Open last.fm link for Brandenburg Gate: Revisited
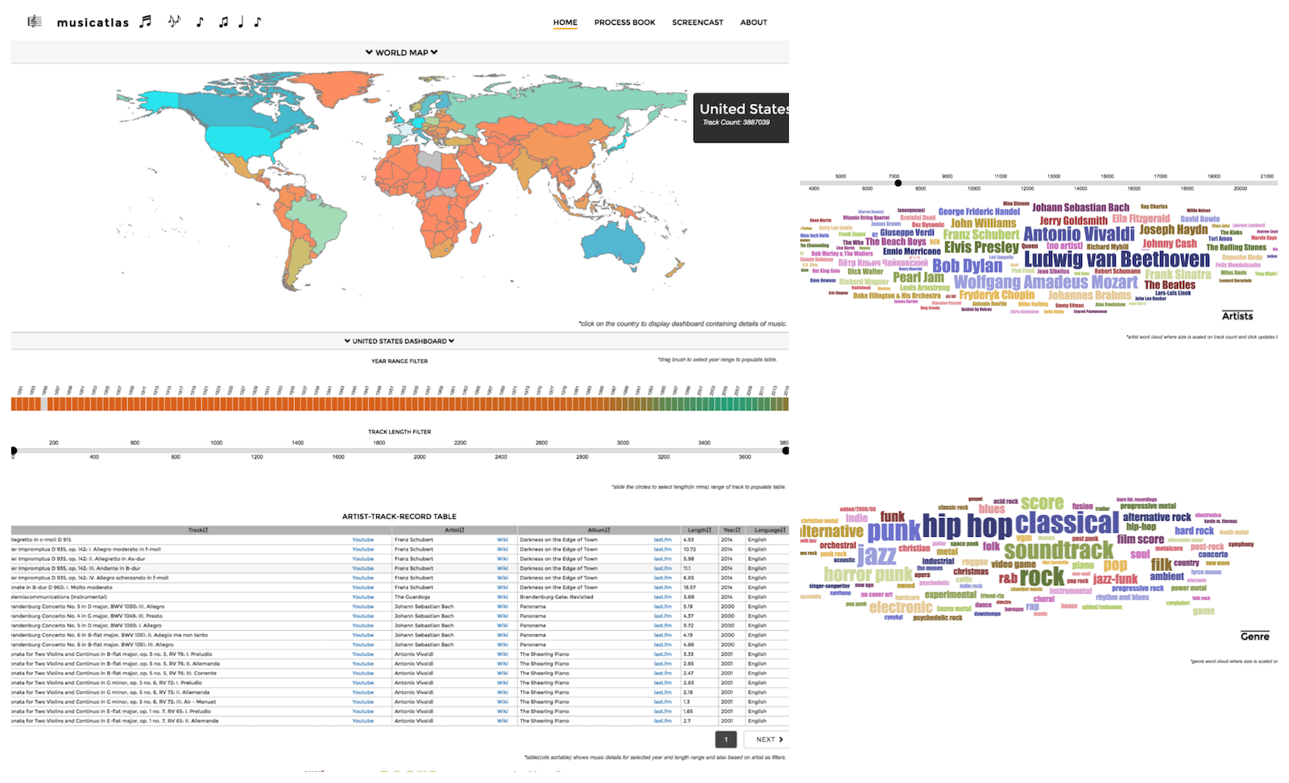The width and height of the screenshot is (1289, 783). coord(662,597)
